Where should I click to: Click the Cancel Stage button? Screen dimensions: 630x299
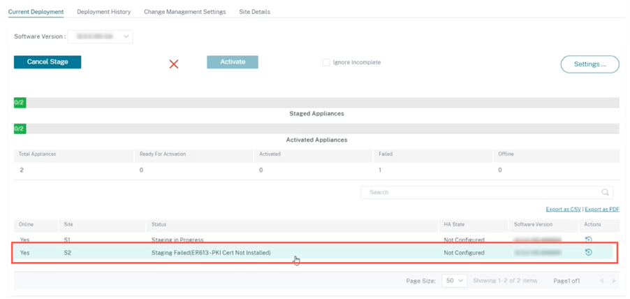[47, 62]
